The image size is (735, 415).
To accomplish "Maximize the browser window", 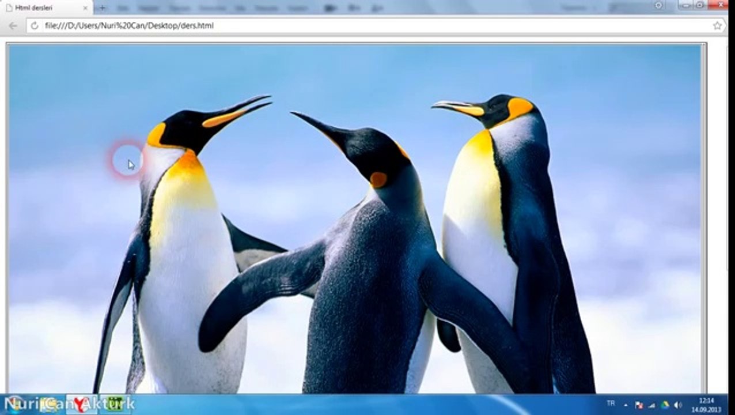I will tap(699, 5).
